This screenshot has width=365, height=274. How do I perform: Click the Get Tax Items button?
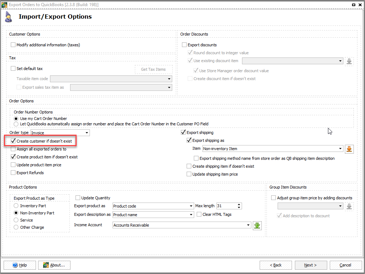[154, 69]
